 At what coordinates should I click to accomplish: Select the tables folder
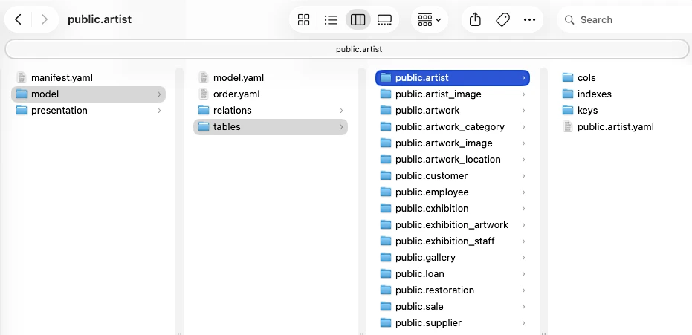click(x=271, y=126)
